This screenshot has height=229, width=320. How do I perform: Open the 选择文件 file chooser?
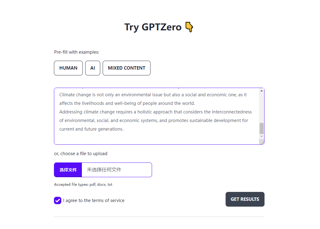(68, 170)
